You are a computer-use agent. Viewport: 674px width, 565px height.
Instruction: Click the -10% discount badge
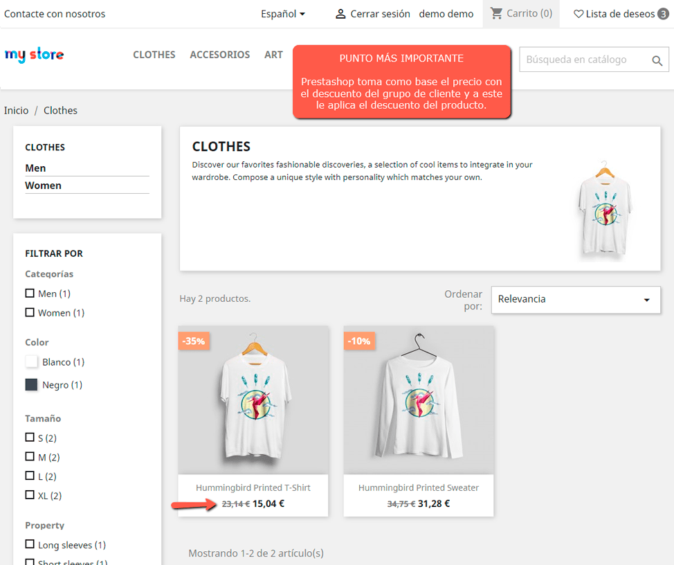(359, 341)
